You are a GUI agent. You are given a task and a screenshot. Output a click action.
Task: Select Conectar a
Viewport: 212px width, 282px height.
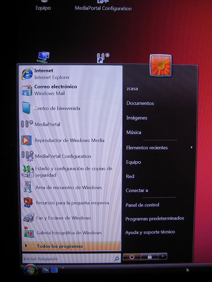pyautogui.click(x=137, y=191)
